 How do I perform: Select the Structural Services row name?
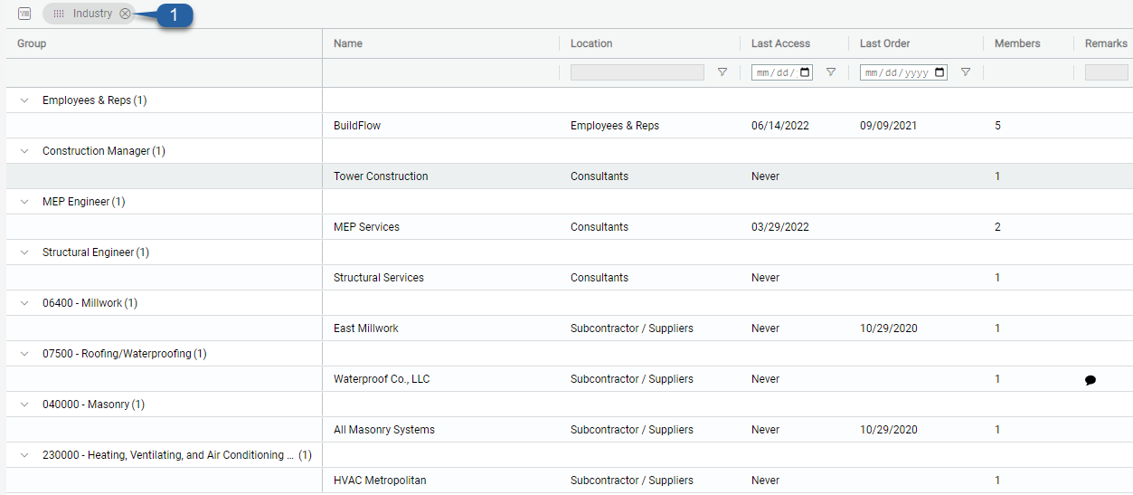pos(379,278)
